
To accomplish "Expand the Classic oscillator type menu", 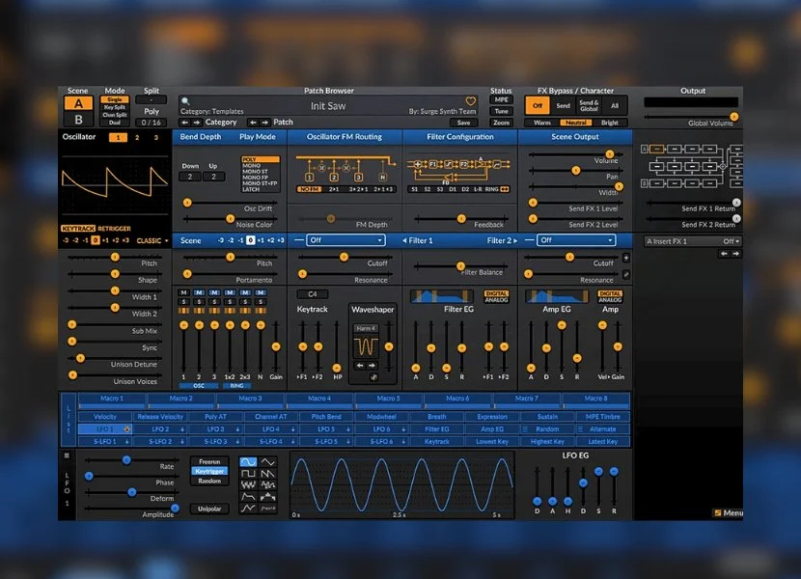I will click(152, 240).
